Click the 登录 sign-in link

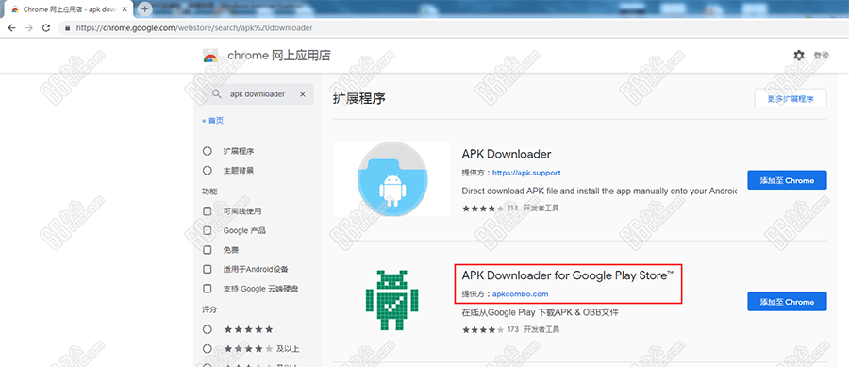coord(822,56)
